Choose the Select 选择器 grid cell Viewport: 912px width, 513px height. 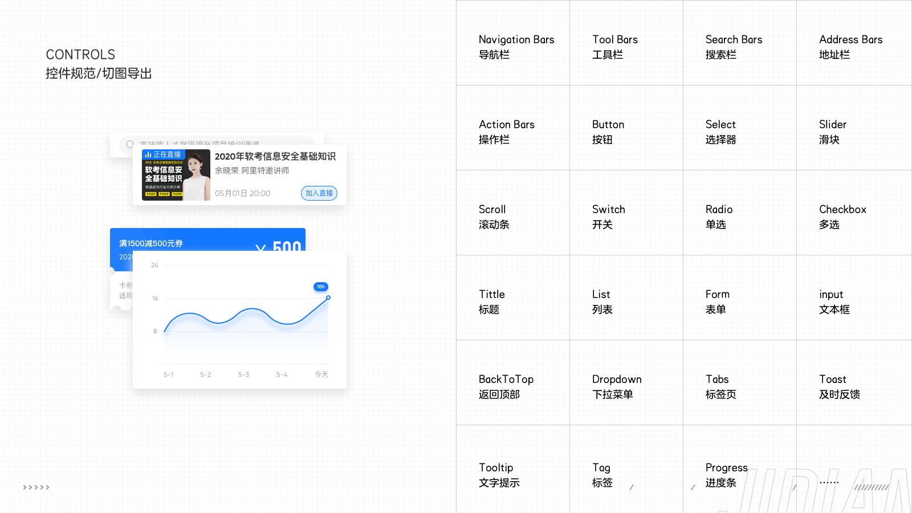(x=740, y=128)
